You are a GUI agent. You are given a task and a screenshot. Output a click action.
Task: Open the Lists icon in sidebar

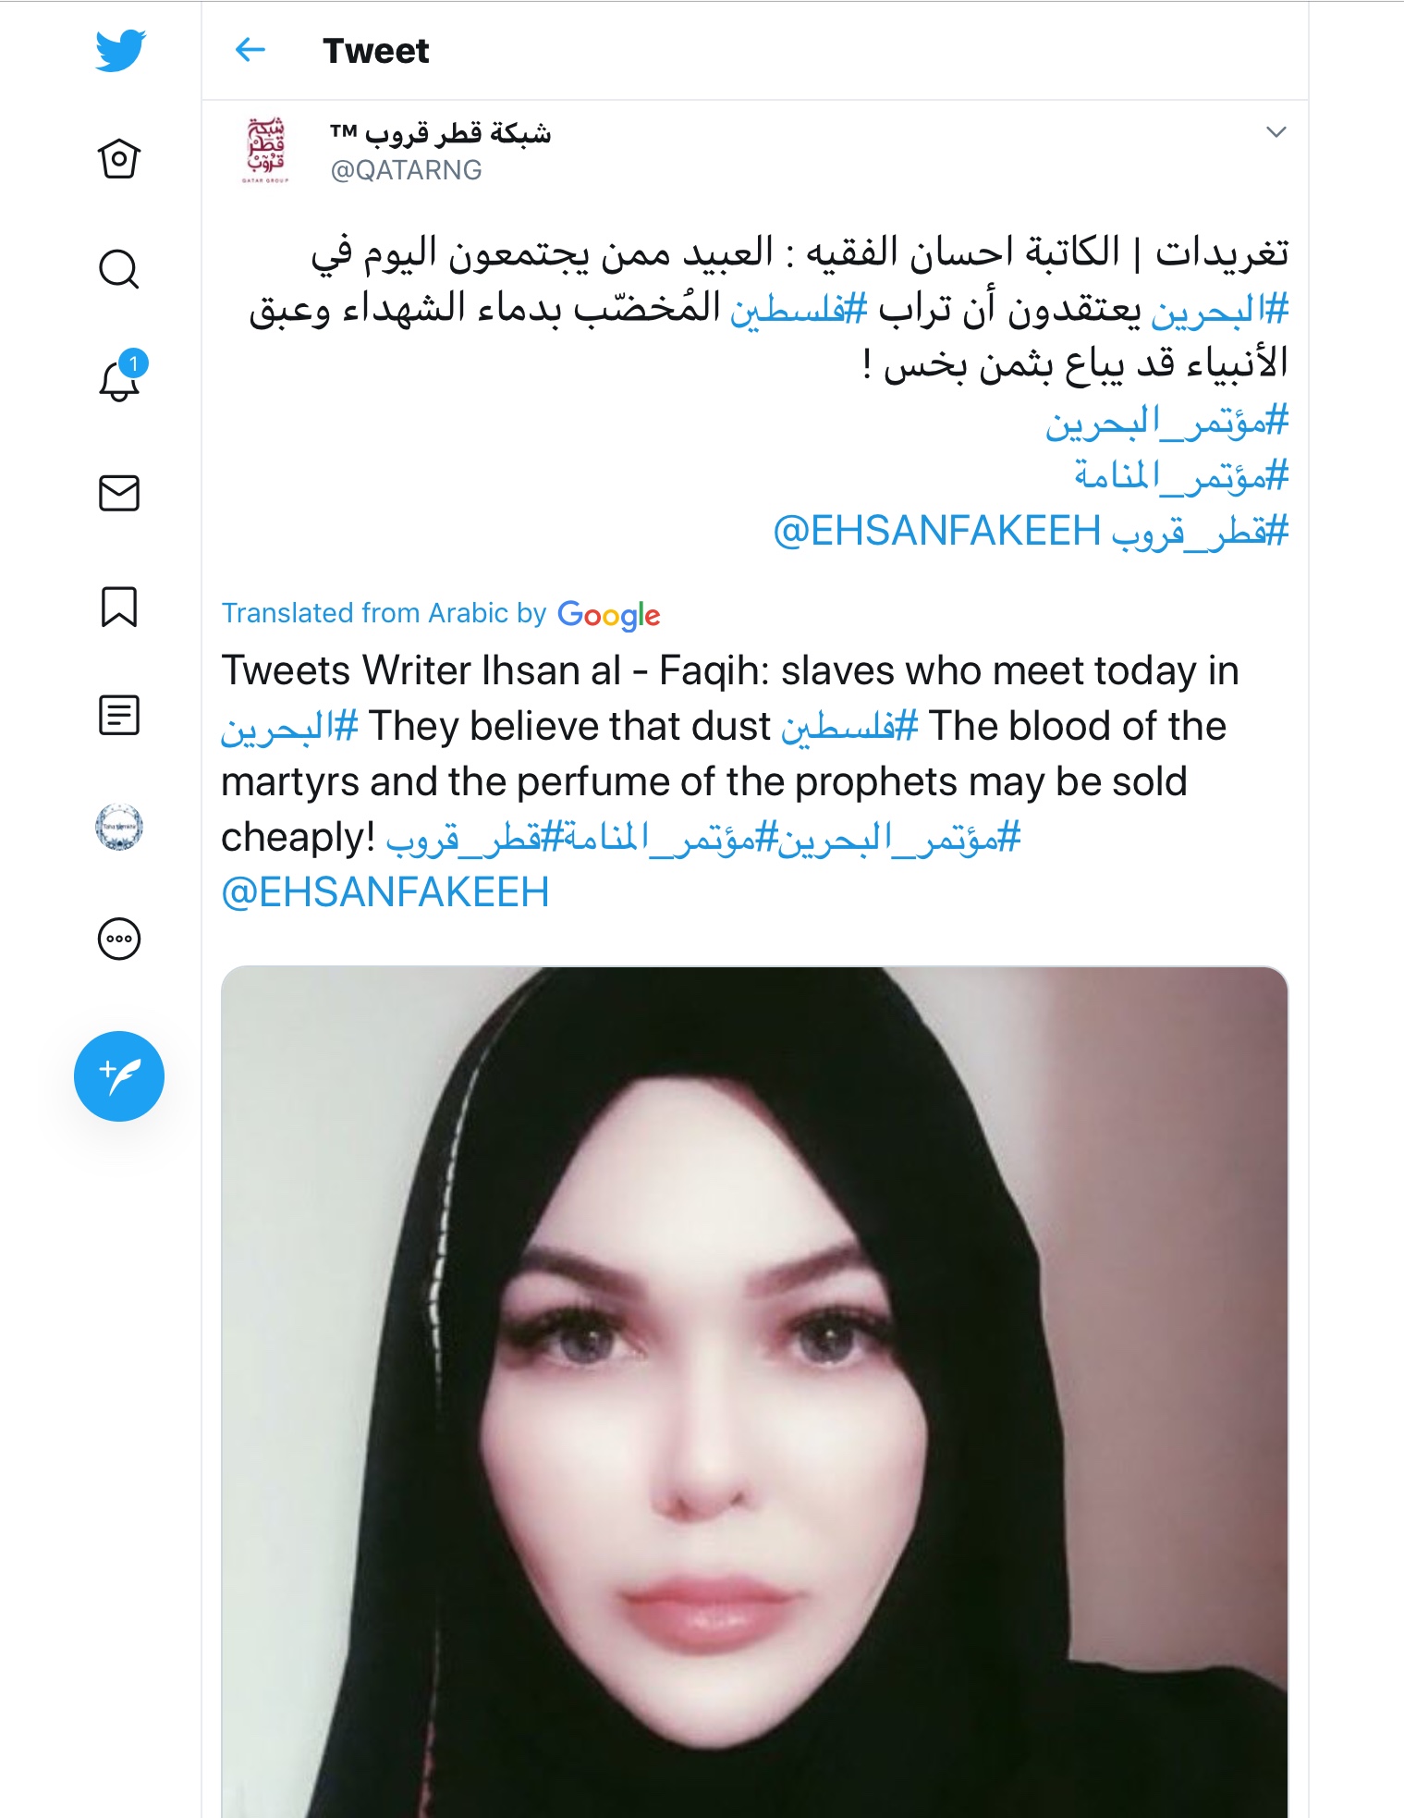[x=119, y=716]
